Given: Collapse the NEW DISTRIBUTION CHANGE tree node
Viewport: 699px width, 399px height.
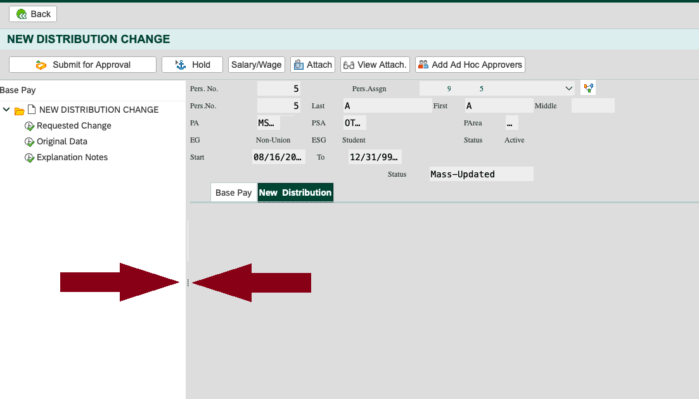Looking at the screenshot, I should pyautogui.click(x=6, y=110).
